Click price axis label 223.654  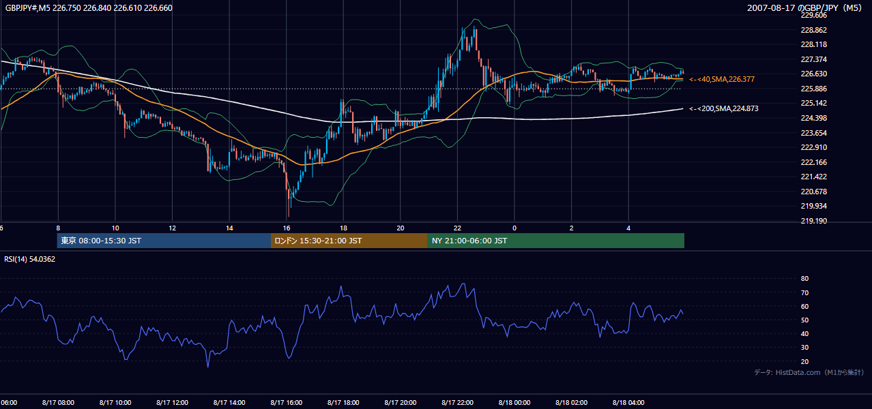click(813, 133)
